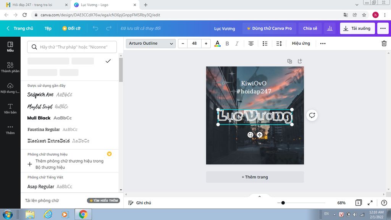The height and width of the screenshot is (220, 391).
Task: Open the Nội dung tải lên panel
Action: pos(10,88)
